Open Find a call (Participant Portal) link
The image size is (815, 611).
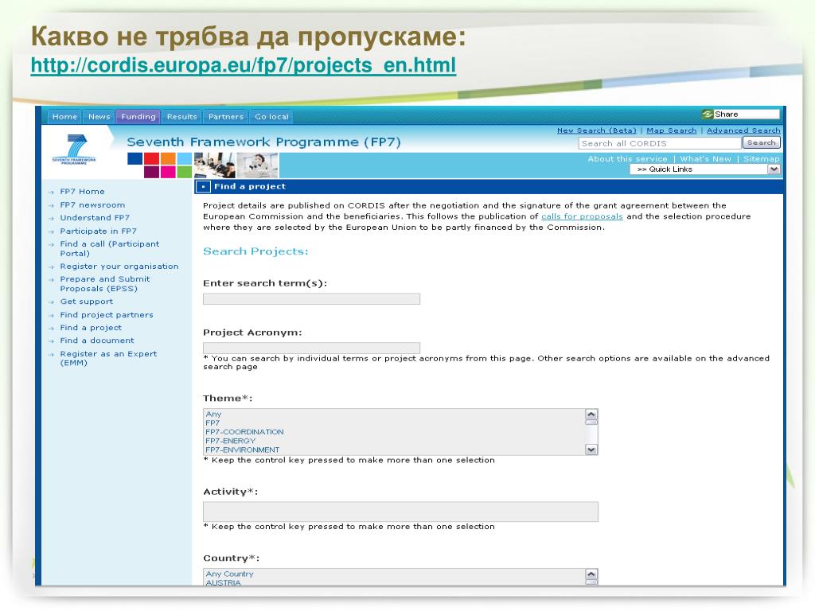pyautogui.click(x=110, y=249)
